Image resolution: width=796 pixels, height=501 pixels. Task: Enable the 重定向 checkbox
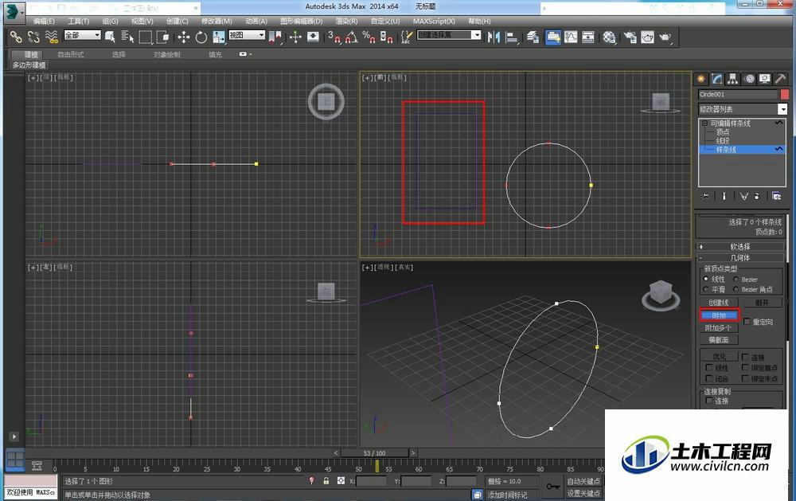(747, 322)
